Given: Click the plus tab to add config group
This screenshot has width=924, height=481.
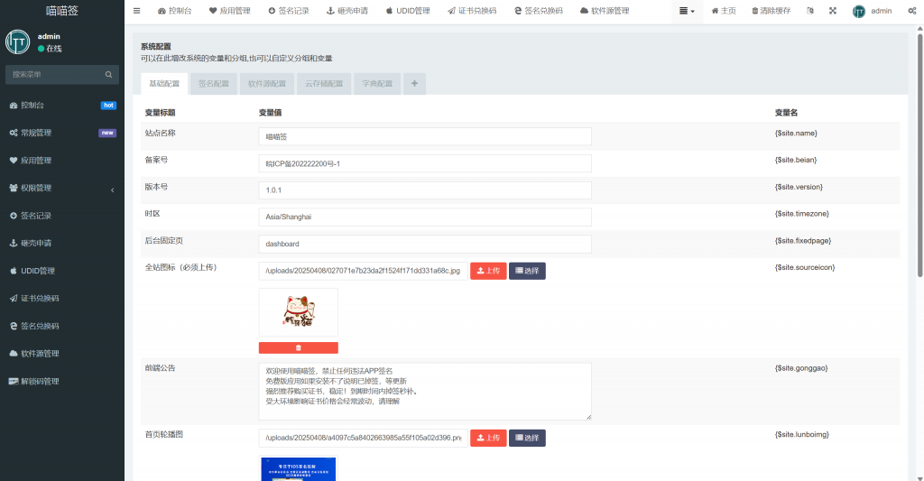Looking at the screenshot, I should point(414,84).
